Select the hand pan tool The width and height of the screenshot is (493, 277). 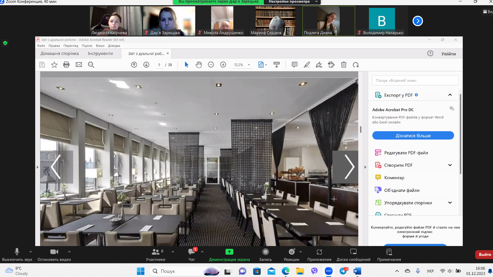coord(199,65)
